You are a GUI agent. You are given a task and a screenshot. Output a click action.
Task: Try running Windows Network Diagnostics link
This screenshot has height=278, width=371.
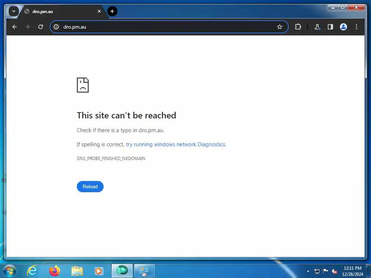(x=176, y=144)
